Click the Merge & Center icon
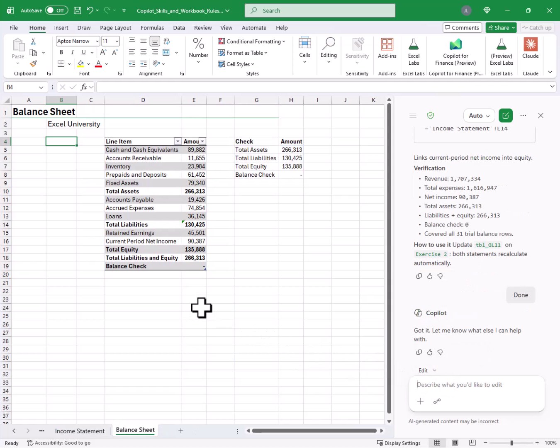 click(x=166, y=52)
